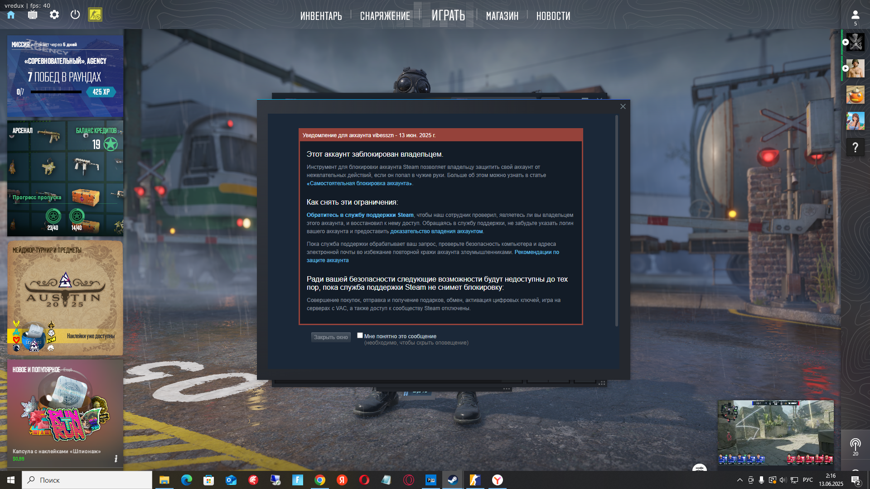Open the blue F app taskbar icon
This screenshot has width=870, height=489.
tap(298, 480)
